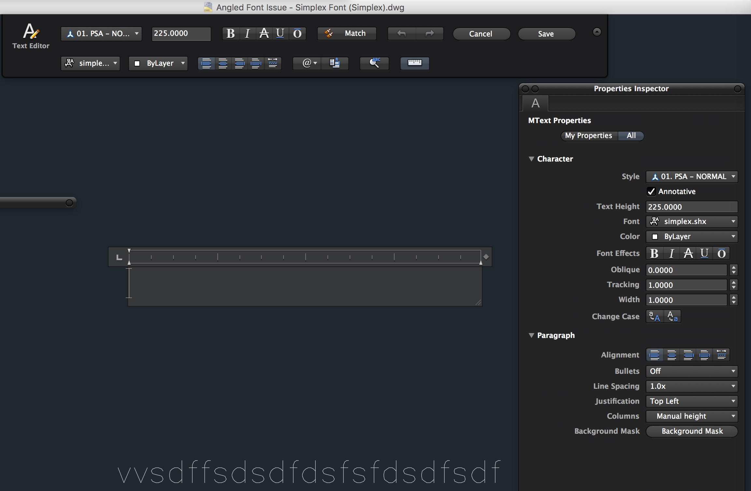Apply overstrike formatting from the top toolbar
The height and width of the screenshot is (491, 751).
[296, 33]
